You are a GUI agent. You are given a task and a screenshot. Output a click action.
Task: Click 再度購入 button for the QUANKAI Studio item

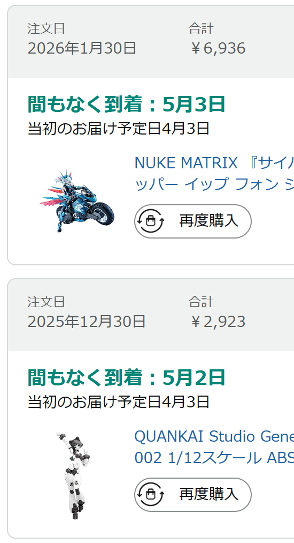193,495
